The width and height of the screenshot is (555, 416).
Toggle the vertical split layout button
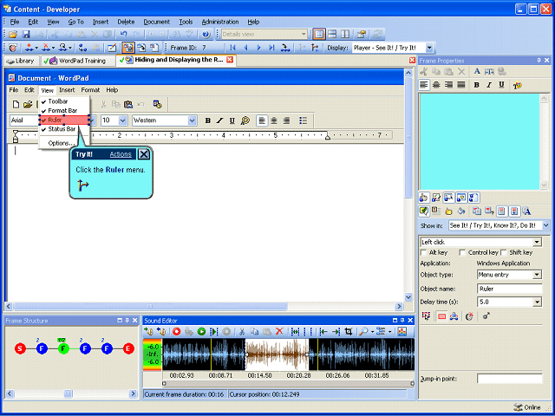click(345, 35)
